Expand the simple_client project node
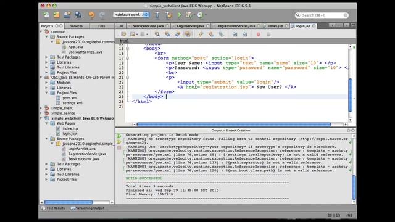Image resolution: width=395 pixels, height=222 pixels. click(x=41, y=108)
